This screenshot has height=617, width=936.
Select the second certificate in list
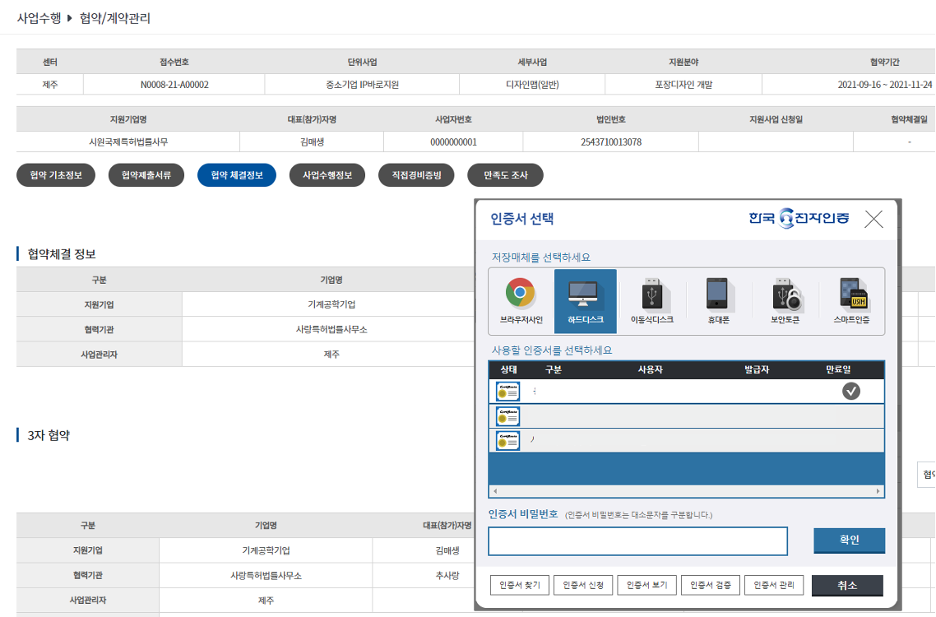pyautogui.click(x=685, y=416)
